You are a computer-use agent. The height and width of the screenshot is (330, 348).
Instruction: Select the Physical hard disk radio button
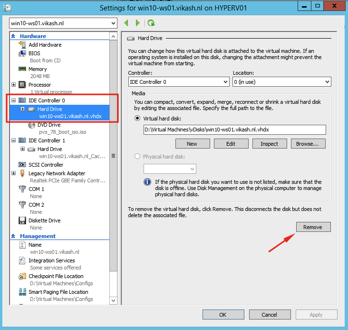[x=137, y=156]
